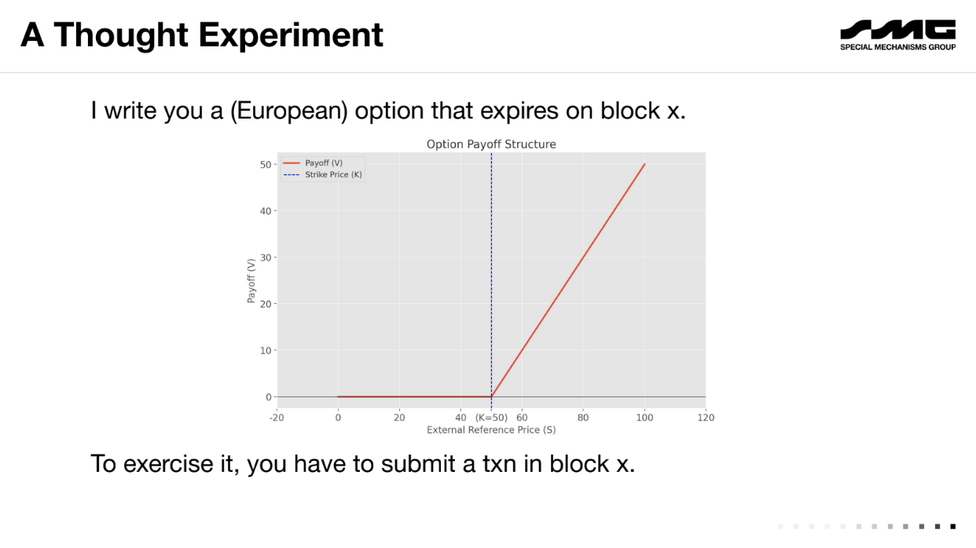Click the top end of the red payoff line
The image size is (976, 548).
(644, 164)
